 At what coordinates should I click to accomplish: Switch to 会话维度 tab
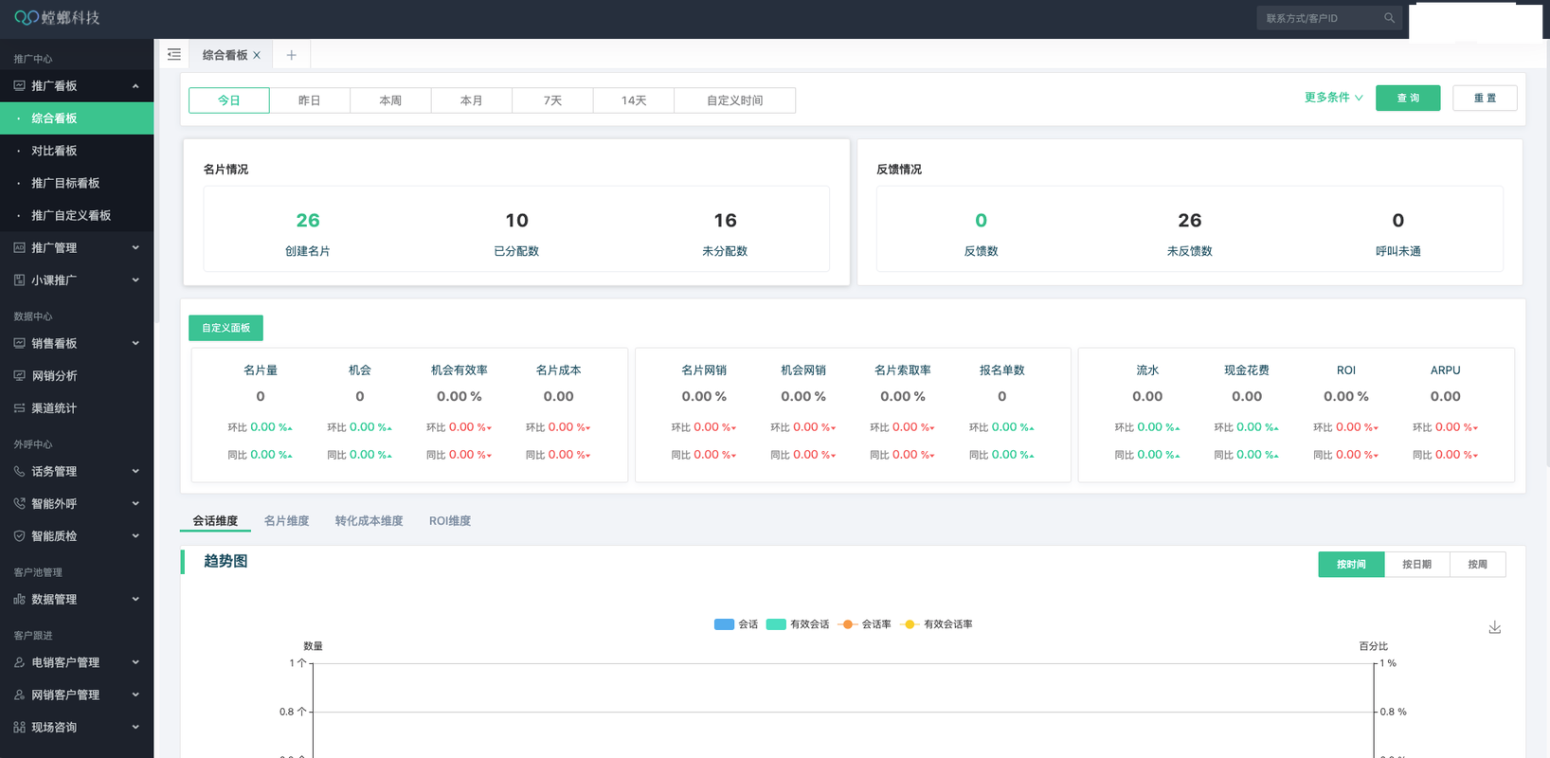click(215, 521)
